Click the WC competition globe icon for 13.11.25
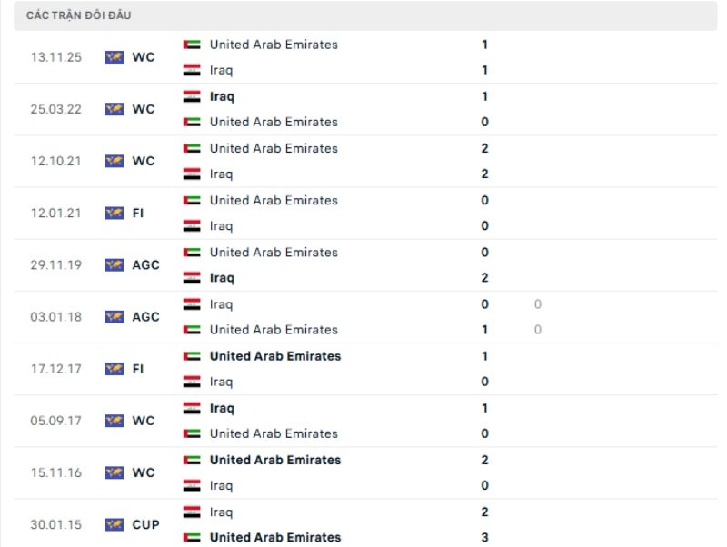 [115, 56]
